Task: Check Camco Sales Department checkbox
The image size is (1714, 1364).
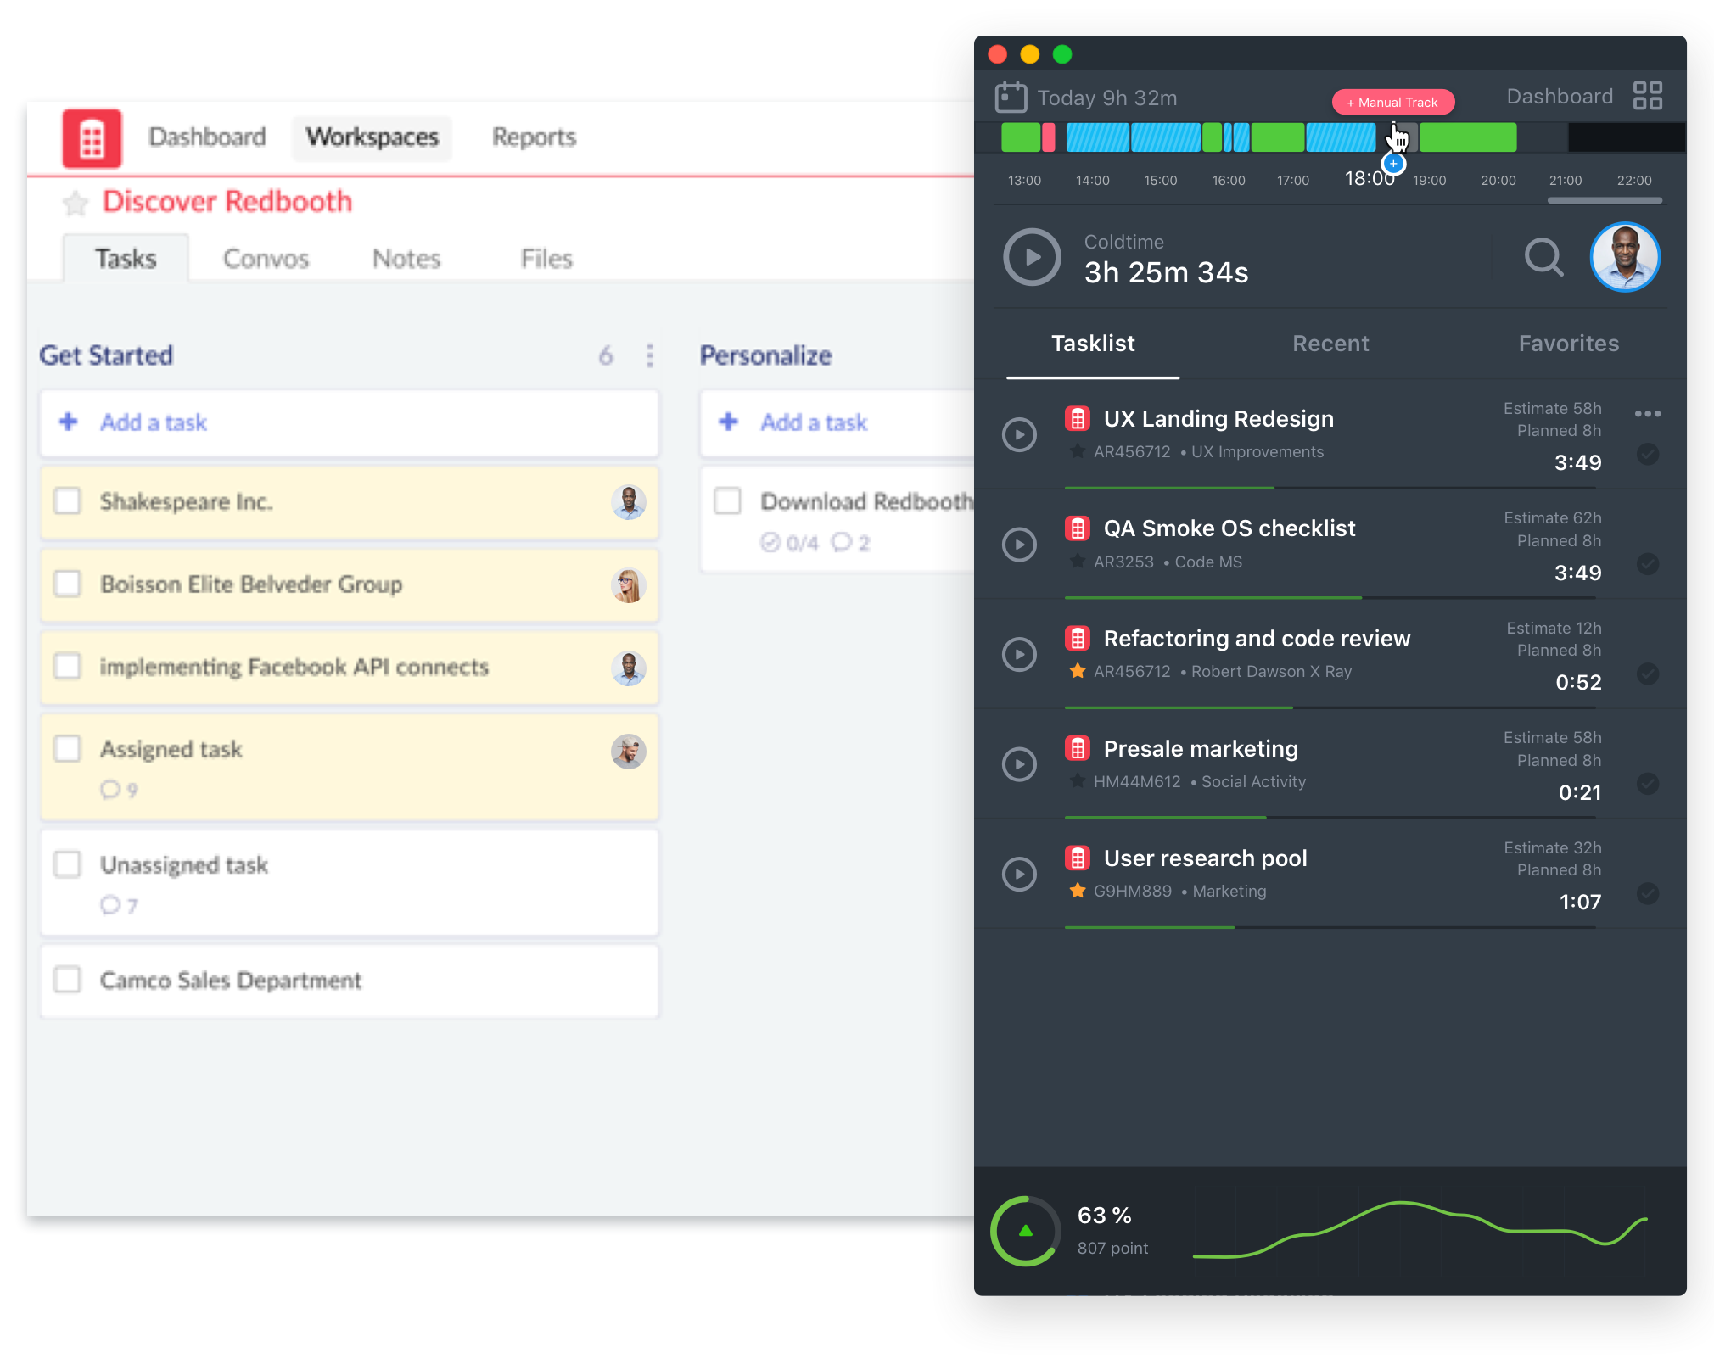Action: pos(67,980)
